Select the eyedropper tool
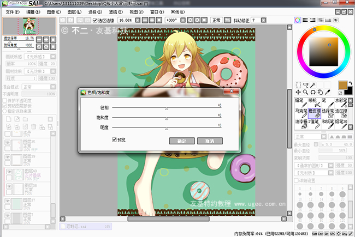The height and width of the screenshot is (237, 355). click(x=327, y=92)
